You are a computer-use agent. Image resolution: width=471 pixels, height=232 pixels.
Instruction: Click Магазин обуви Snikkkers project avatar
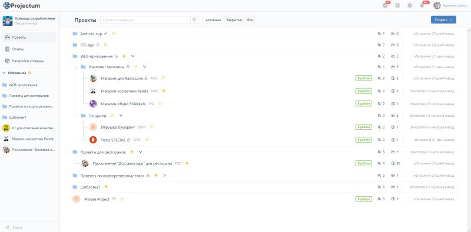tap(93, 104)
